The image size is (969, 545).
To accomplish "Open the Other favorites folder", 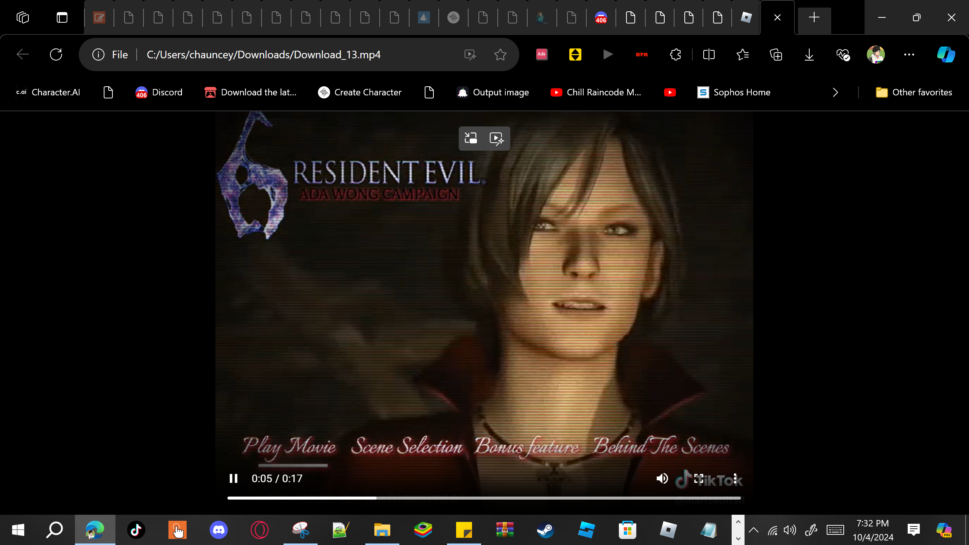I will [x=914, y=92].
